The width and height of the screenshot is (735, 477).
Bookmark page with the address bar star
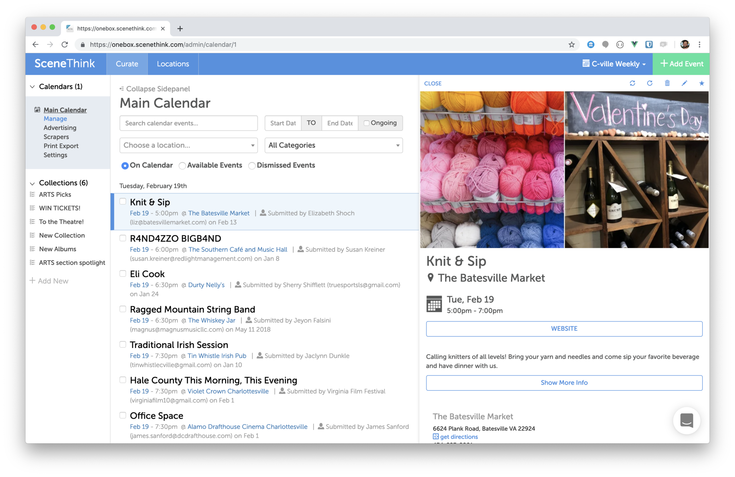(x=572, y=45)
